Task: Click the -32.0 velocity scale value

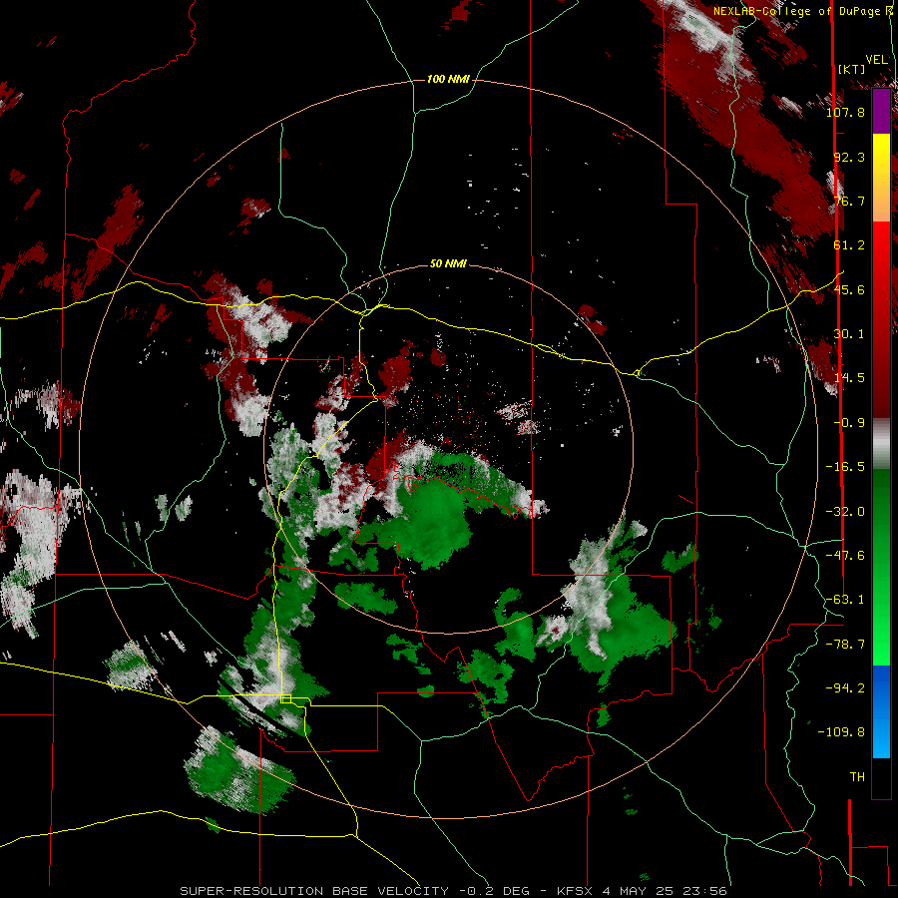Action: pyautogui.click(x=845, y=512)
